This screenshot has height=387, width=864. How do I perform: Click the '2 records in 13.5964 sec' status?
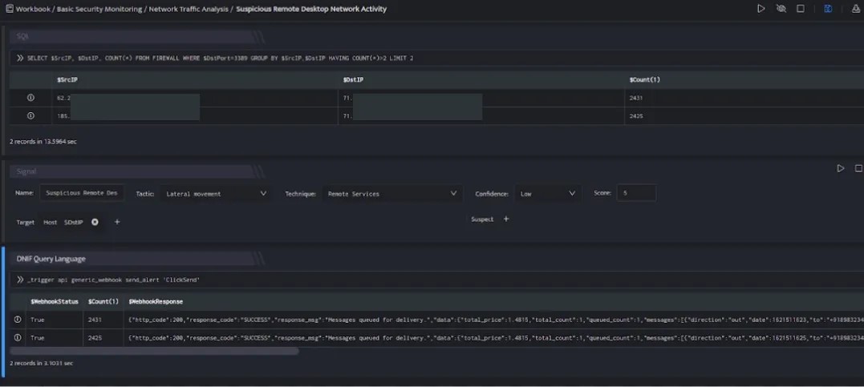[x=43, y=142]
